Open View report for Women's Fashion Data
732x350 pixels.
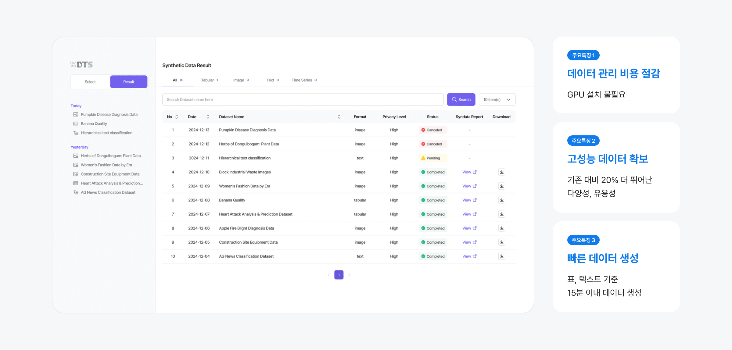coord(469,186)
